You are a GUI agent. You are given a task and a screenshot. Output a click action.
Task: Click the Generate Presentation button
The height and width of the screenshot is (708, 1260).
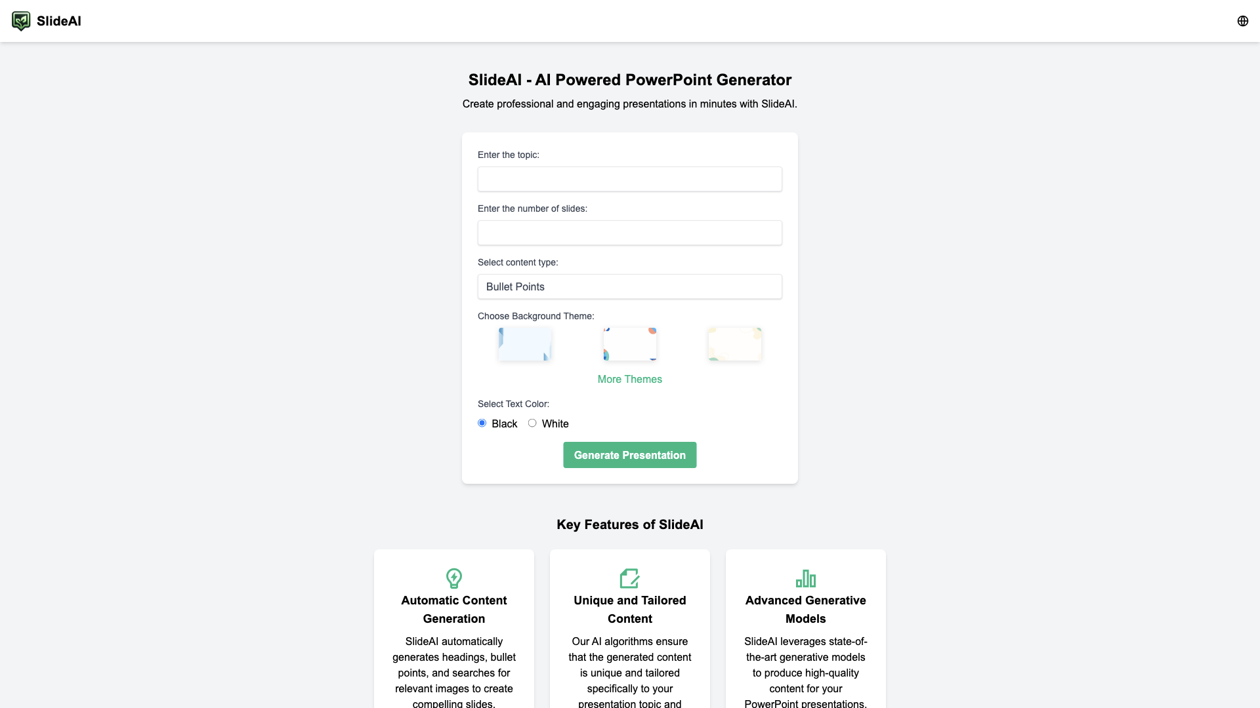[630, 455]
